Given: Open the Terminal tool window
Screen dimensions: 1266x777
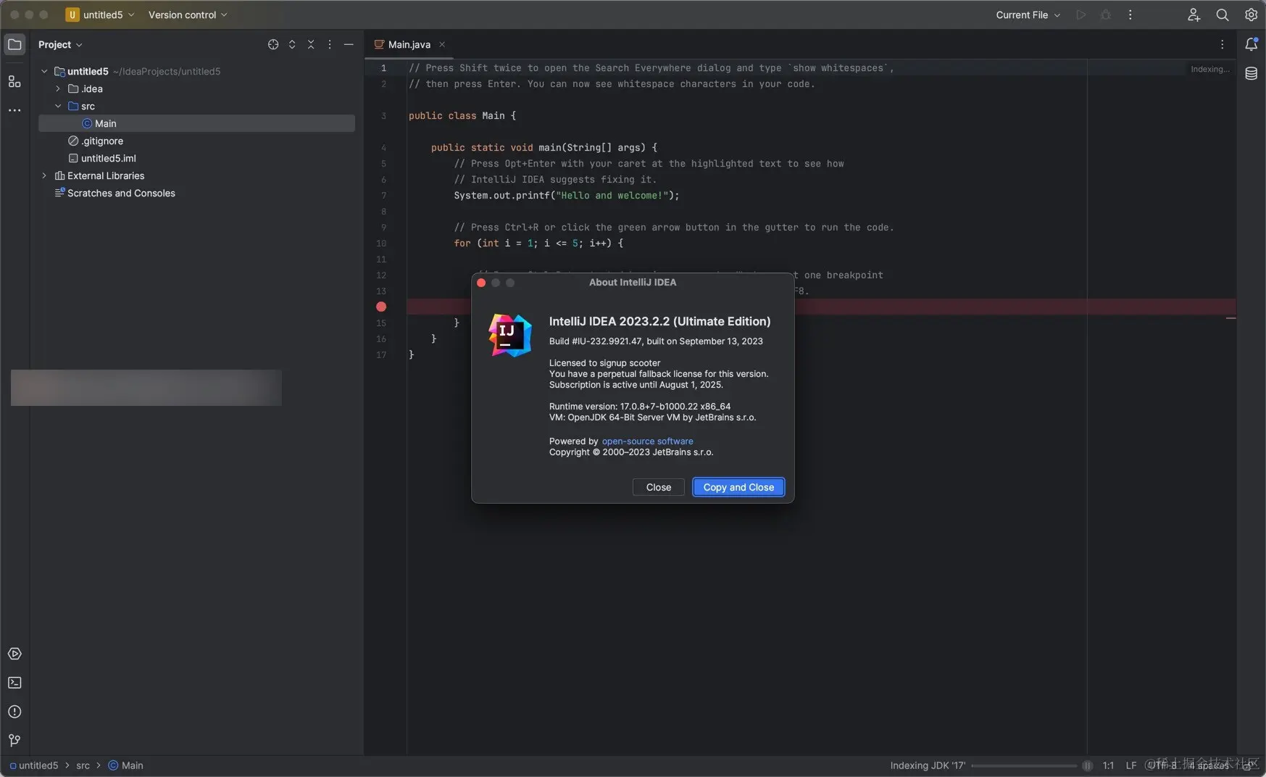Looking at the screenshot, I should (14, 683).
